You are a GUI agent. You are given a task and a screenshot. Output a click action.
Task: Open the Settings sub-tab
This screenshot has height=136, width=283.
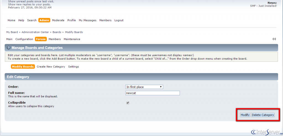(74, 67)
